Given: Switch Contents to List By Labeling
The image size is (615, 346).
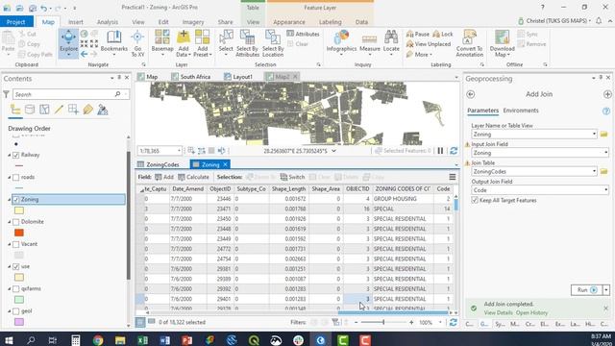Looking at the screenshot, I should pos(87,110).
